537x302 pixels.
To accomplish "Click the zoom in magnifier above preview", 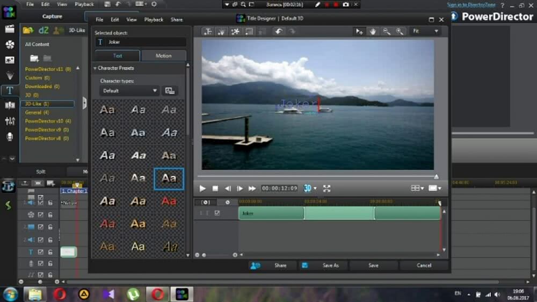I will [400, 32].
